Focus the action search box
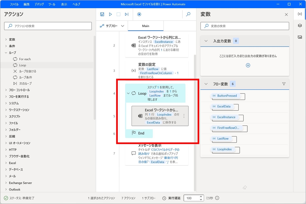 48,26
